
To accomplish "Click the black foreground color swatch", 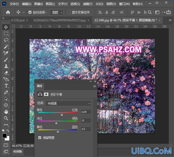I will [5, 136].
